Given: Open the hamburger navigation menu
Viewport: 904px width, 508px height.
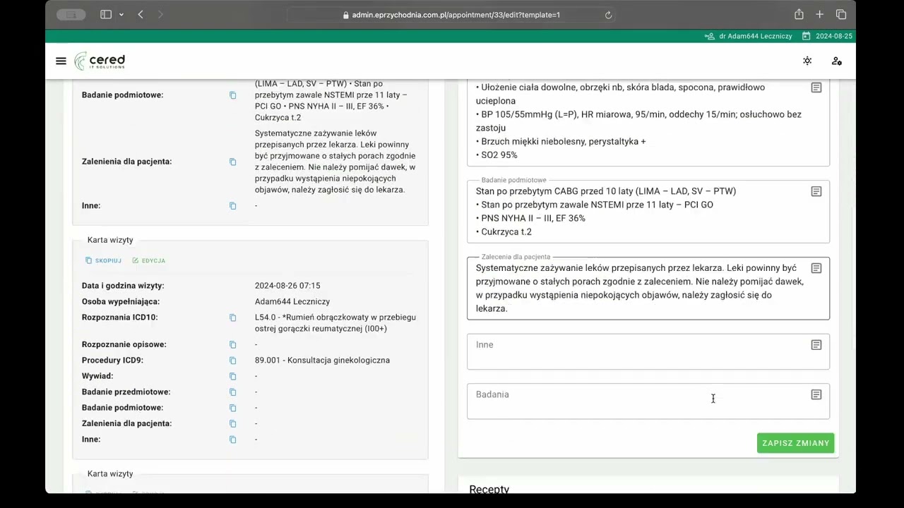Looking at the screenshot, I should click(61, 61).
